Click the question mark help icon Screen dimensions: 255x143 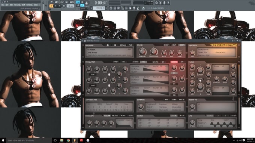168,3
